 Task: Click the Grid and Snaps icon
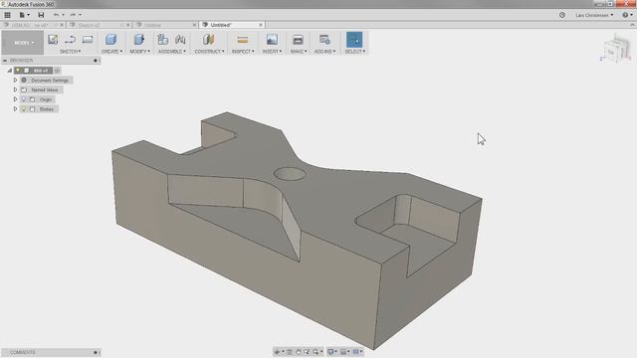coord(343,352)
